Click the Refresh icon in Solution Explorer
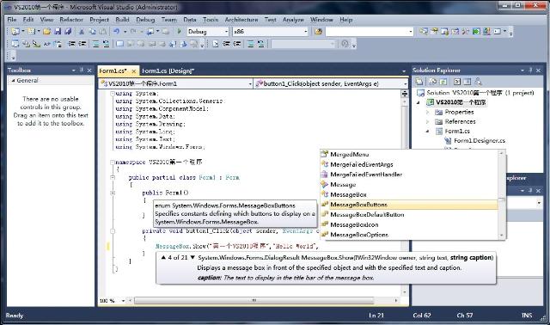Viewport: 550px width, 325px height. (443, 82)
